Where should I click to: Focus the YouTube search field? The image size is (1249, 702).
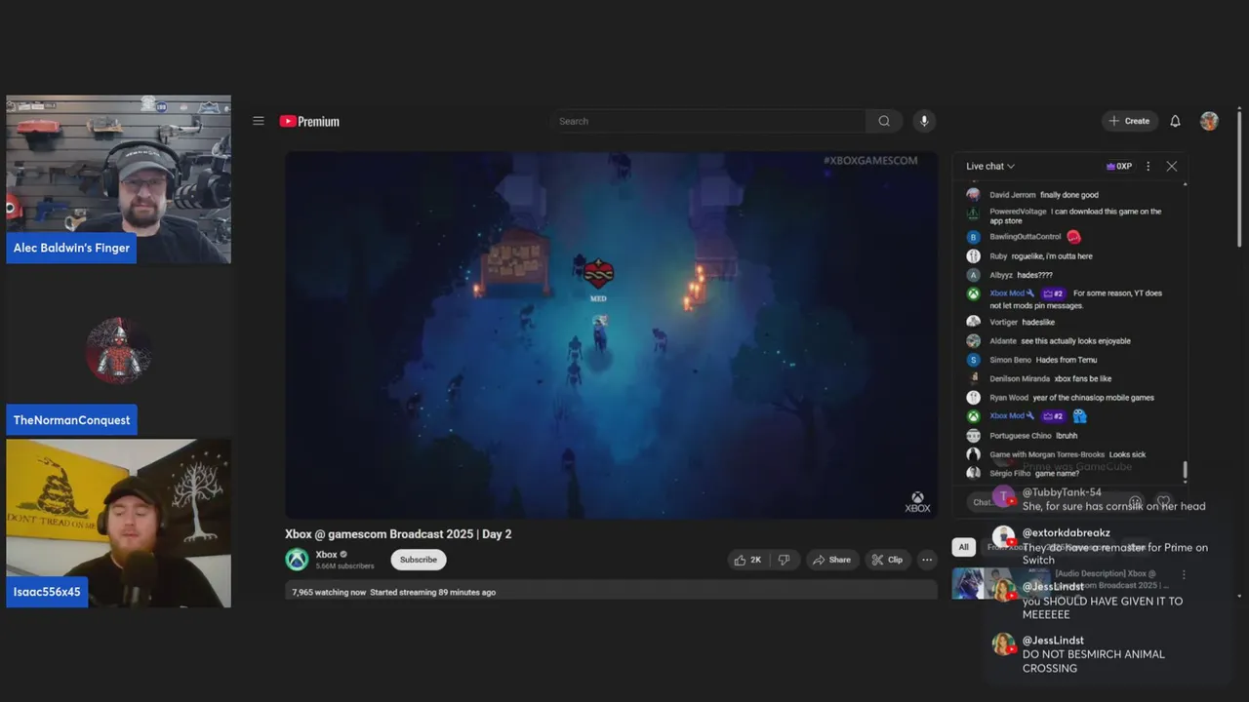tap(709, 121)
